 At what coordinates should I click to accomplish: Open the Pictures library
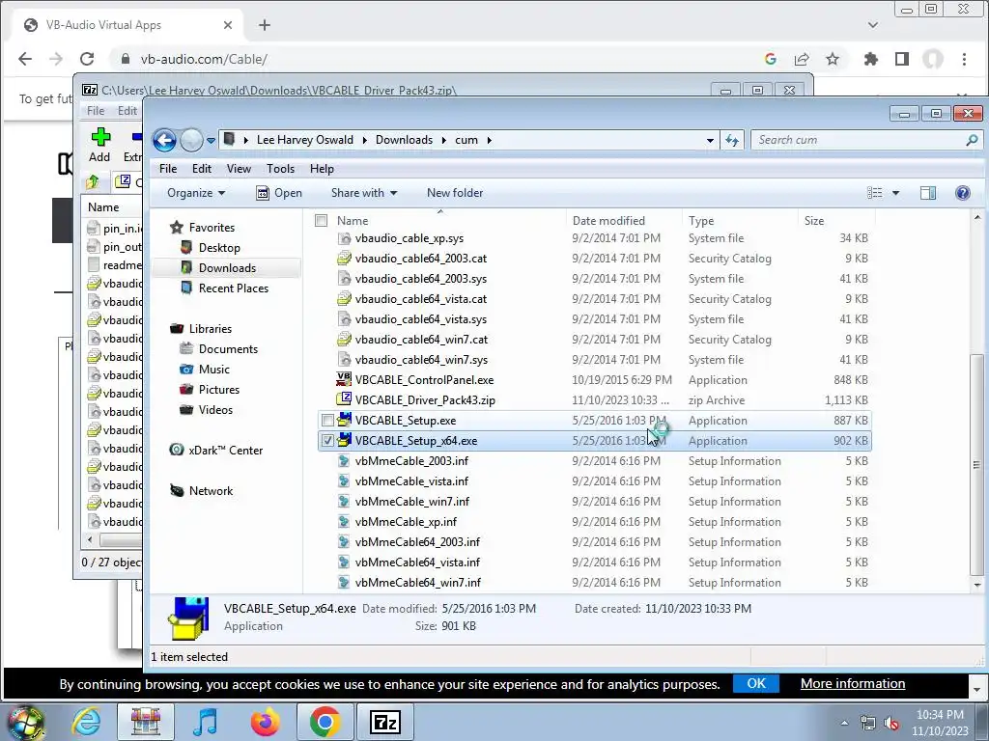[x=219, y=390]
